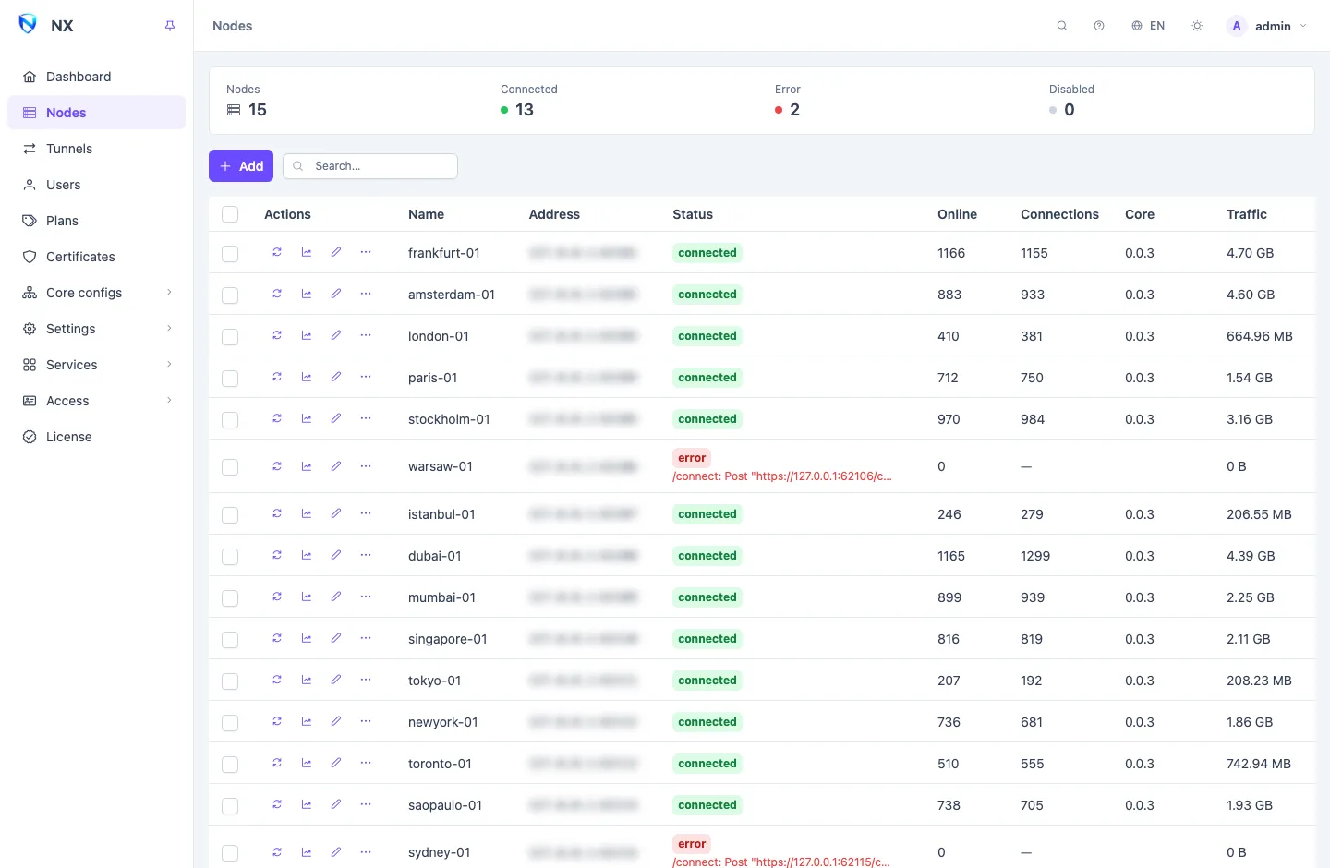1330x868 pixels.
Task: Focus the Search nodes input field
Action: 370,166
